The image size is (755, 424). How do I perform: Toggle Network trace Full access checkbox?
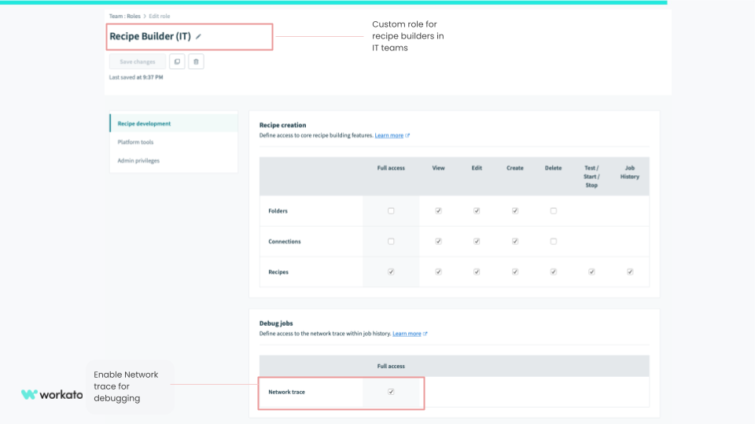pos(391,392)
